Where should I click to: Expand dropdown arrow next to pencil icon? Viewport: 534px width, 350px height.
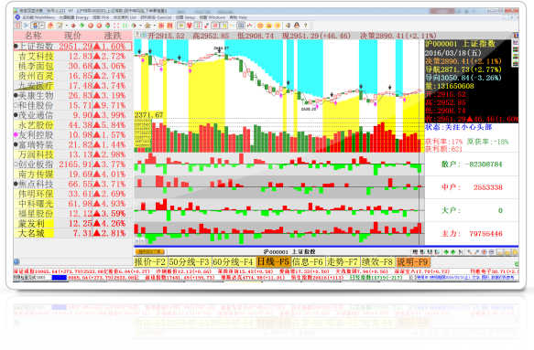[67, 26]
